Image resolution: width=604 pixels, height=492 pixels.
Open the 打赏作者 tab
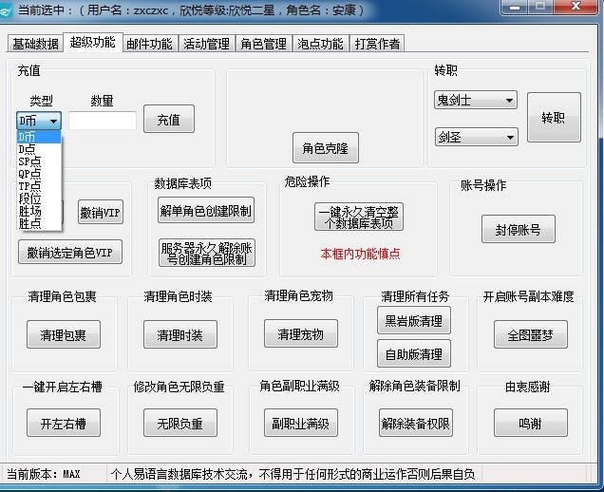click(x=377, y=44)
